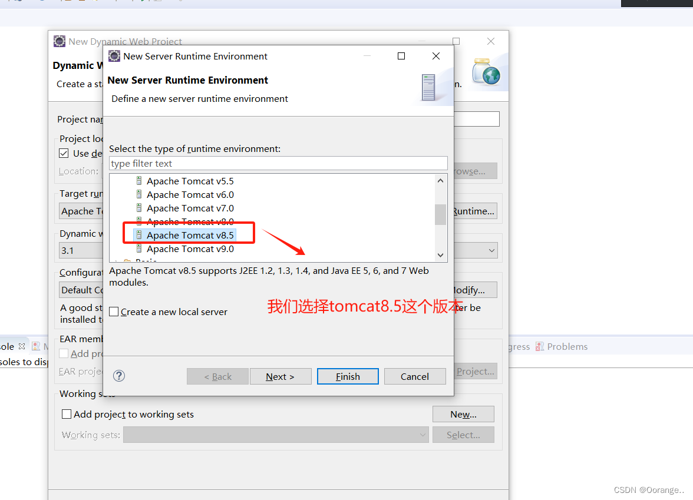Click the Browse location button
The image size is (693, 500).
pyautogui.click(x=475, y=171)
